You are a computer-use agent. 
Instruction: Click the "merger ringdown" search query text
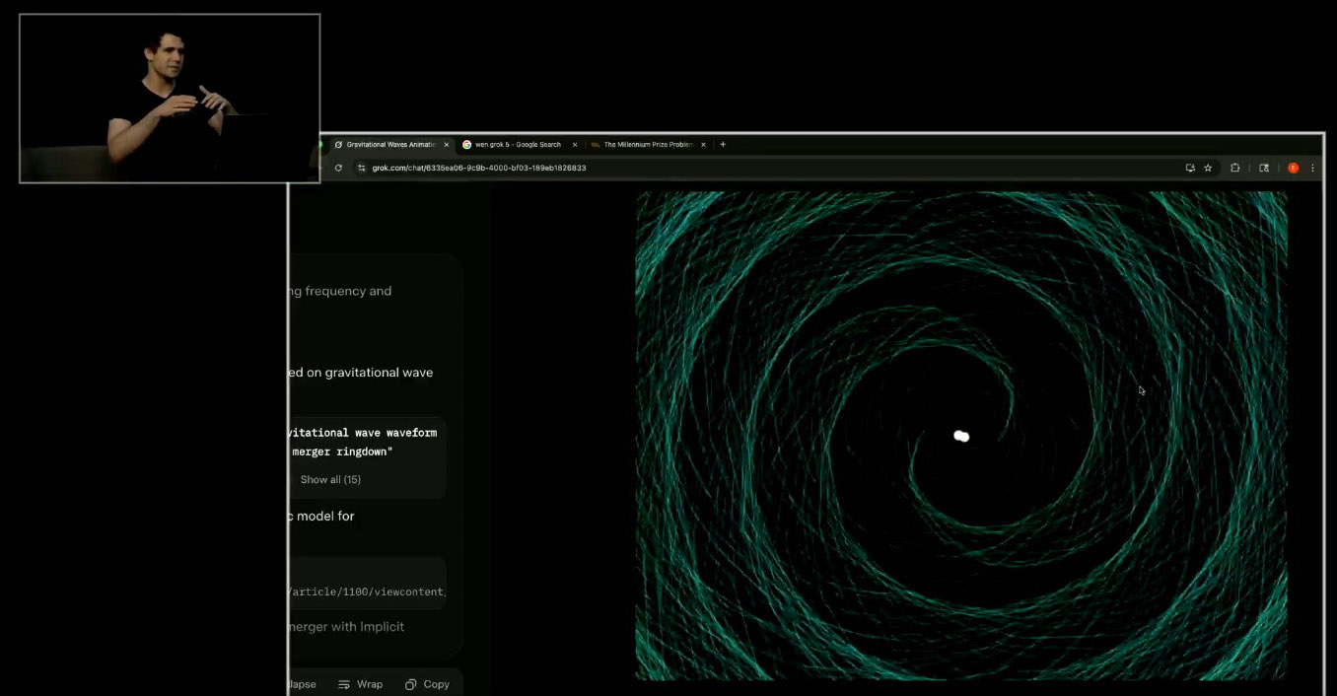[340, 452]
